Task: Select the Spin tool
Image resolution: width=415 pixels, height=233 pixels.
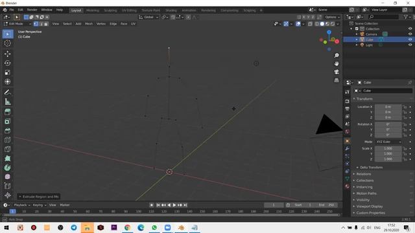Action: tap(8, 168)
